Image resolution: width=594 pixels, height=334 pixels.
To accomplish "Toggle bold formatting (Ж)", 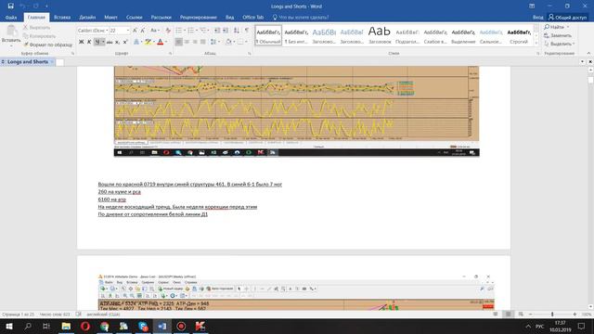I will (81, 42).
